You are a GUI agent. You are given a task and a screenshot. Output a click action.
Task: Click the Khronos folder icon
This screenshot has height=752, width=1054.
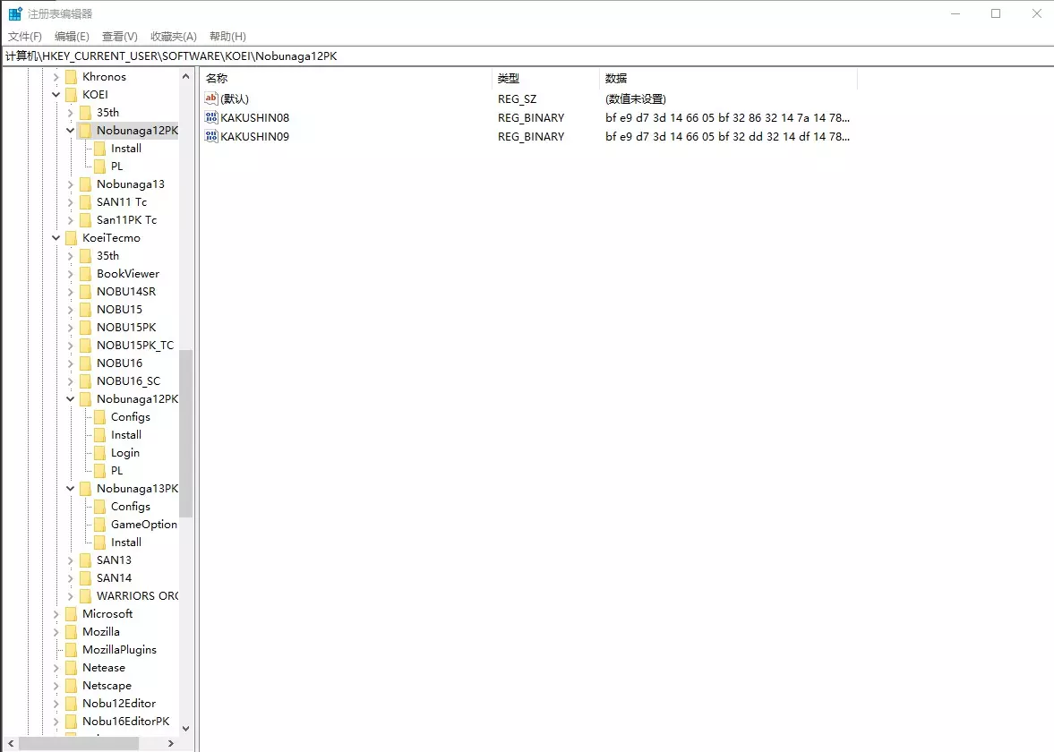tap(72, 77)
